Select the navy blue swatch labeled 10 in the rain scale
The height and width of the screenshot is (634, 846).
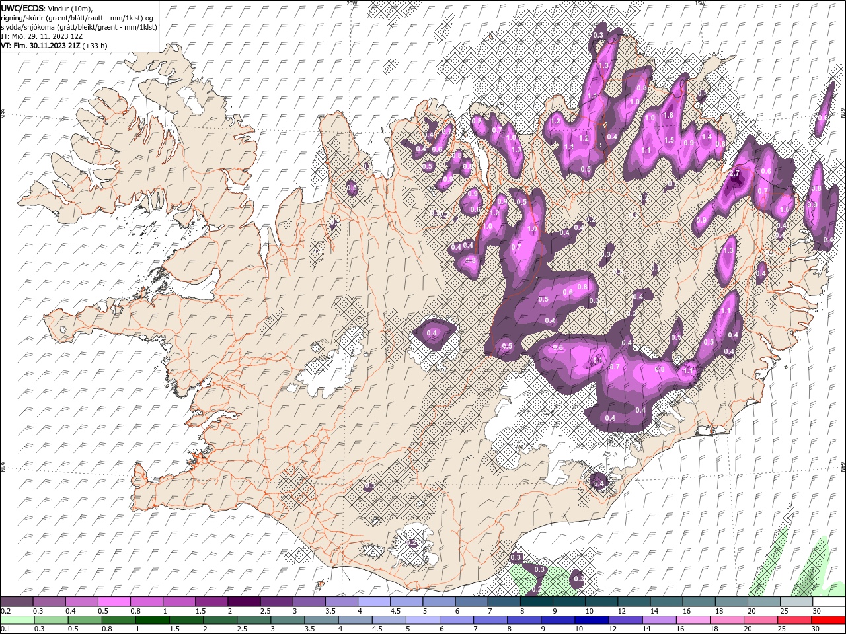(x=592, y=620)
